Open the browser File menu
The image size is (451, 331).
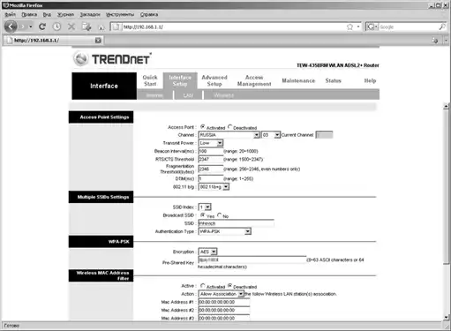point(10,14)
